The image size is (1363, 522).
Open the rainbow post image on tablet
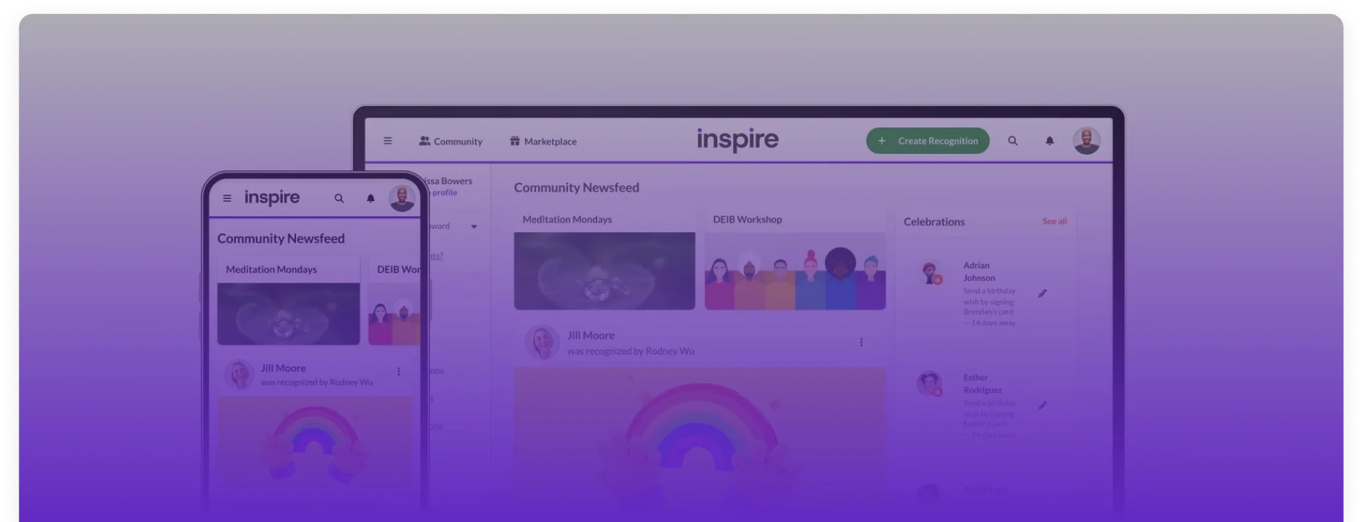coord(700,444)
